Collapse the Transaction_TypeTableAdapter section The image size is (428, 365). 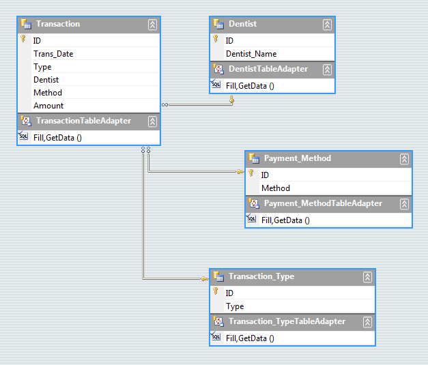pos(367,322)
